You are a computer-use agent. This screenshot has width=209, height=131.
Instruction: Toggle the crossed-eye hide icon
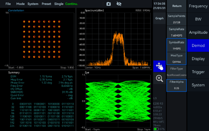(119, 4)
